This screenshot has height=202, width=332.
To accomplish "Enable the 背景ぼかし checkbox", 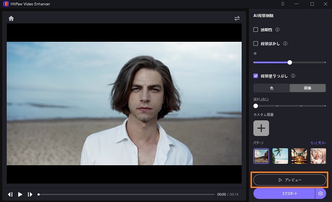I will (256, 43).
